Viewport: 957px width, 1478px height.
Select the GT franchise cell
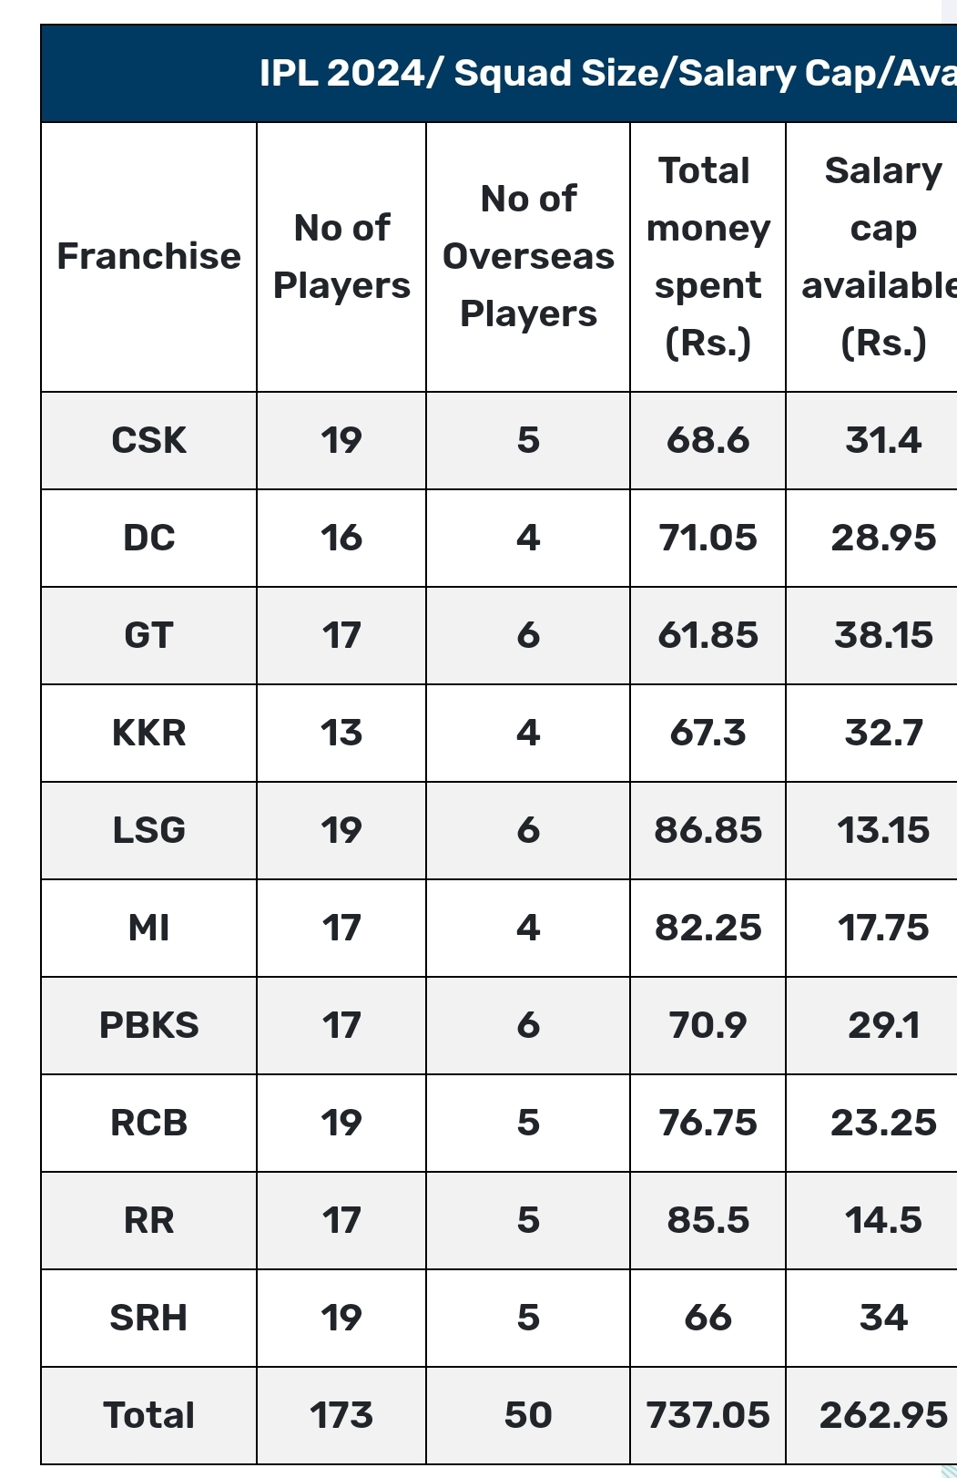[x=148, y=636]
